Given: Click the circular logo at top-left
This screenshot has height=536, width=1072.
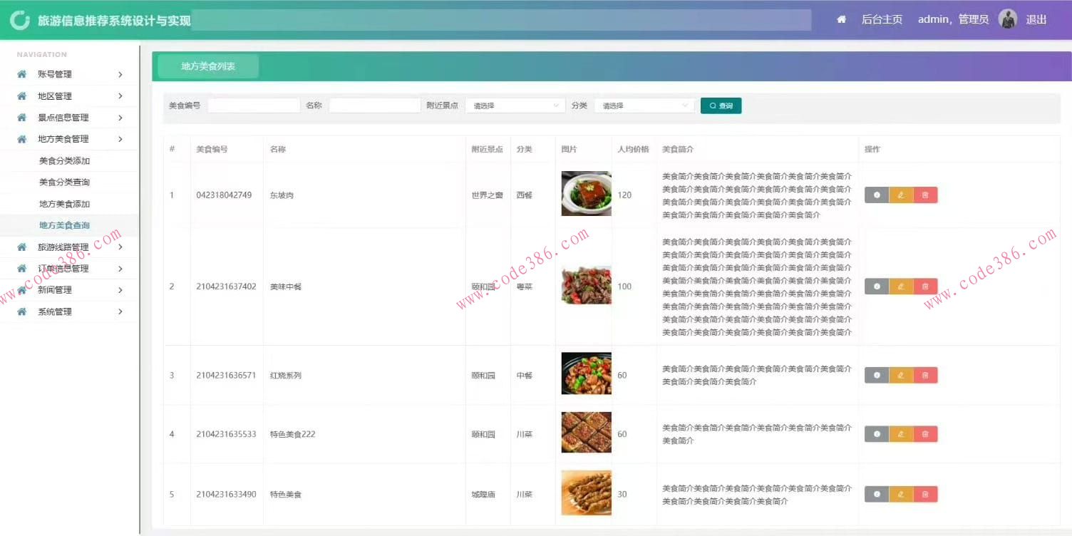Looking at the screenshot, I should point(19,19).
